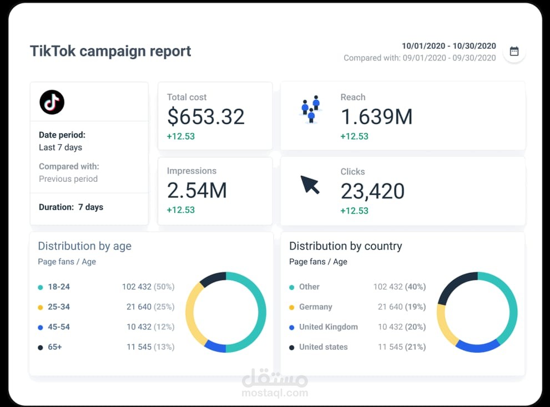
Task: Click the dark 65+ legend dot
Action: tap(41, 348)
